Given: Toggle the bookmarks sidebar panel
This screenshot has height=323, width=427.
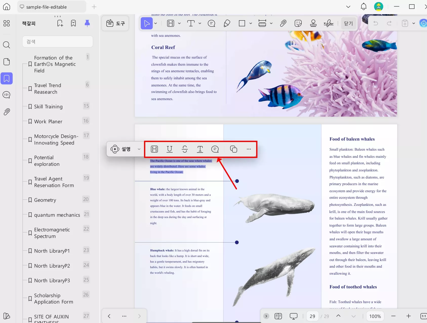Looking at the screenshot, I should (7, 78).
